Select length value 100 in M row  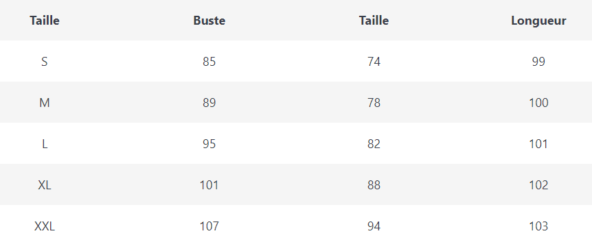coord(538,102)
